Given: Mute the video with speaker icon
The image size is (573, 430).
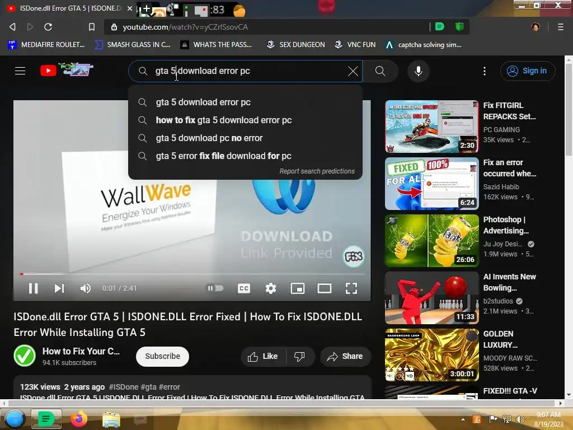Looking at the screenshot, I should coord(86,288).
